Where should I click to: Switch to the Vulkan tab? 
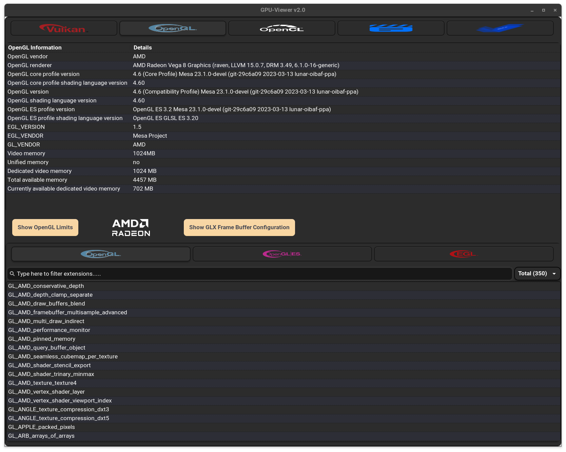[x=64, y=28]
